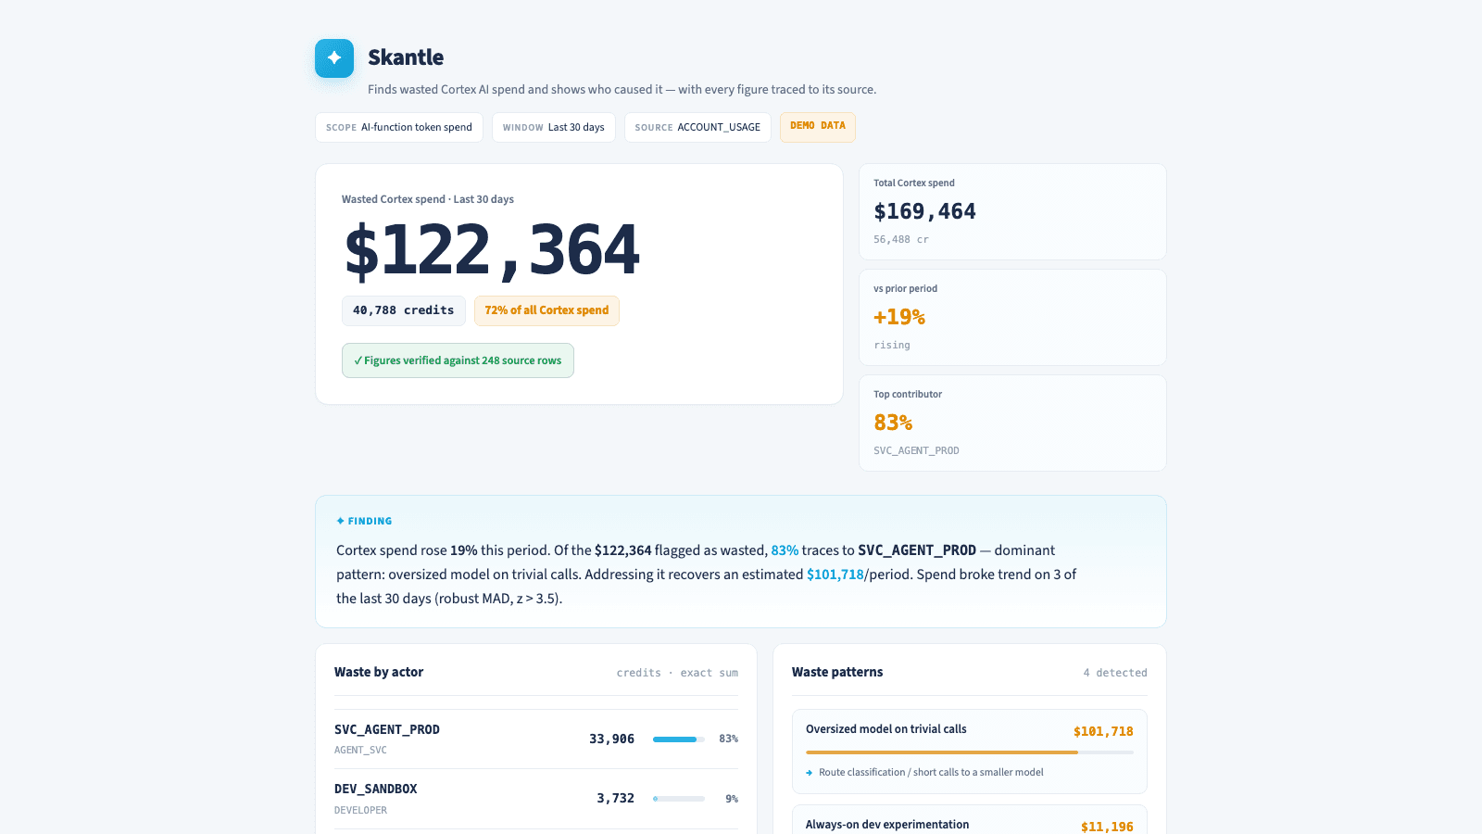1482x834 pixels.
Task: Click the 40,788 credits pill
Action: 404,310
